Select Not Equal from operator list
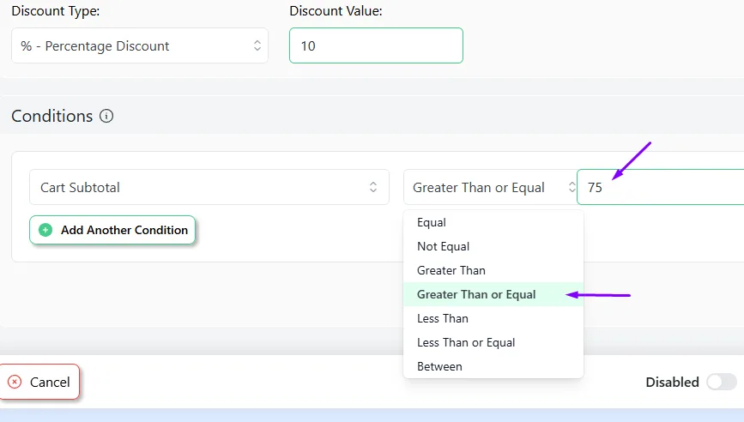The width and height of the screenshot is (744, 422). 493,246
